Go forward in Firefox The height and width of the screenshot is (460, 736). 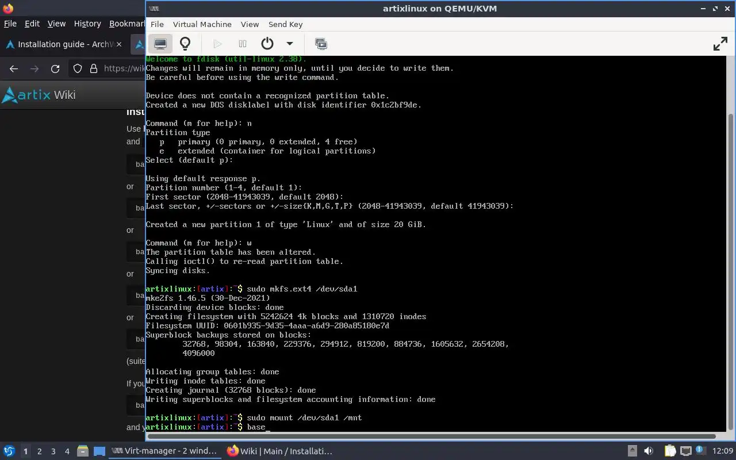(x=34, y=68)
